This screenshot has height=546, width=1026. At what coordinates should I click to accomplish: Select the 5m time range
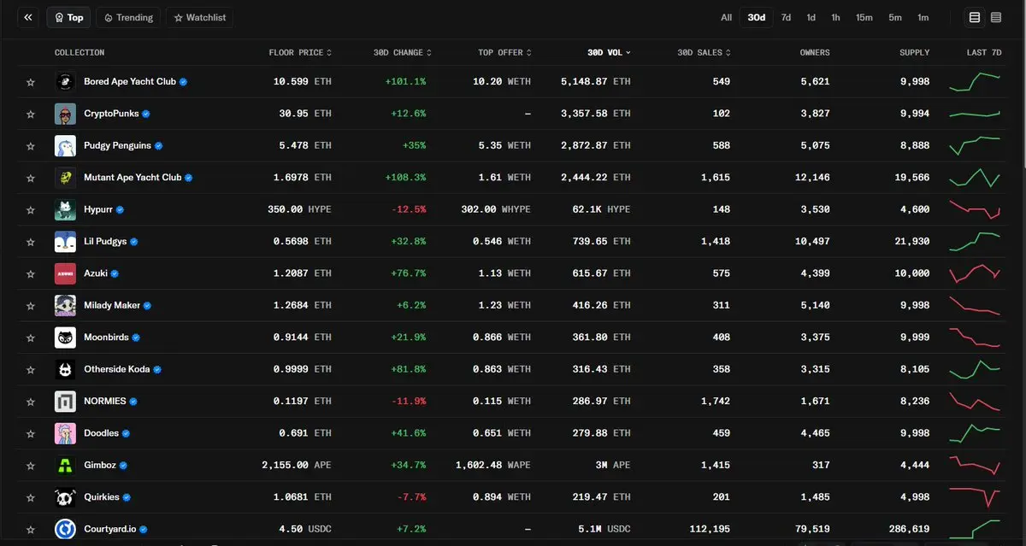tap(894, 17)
